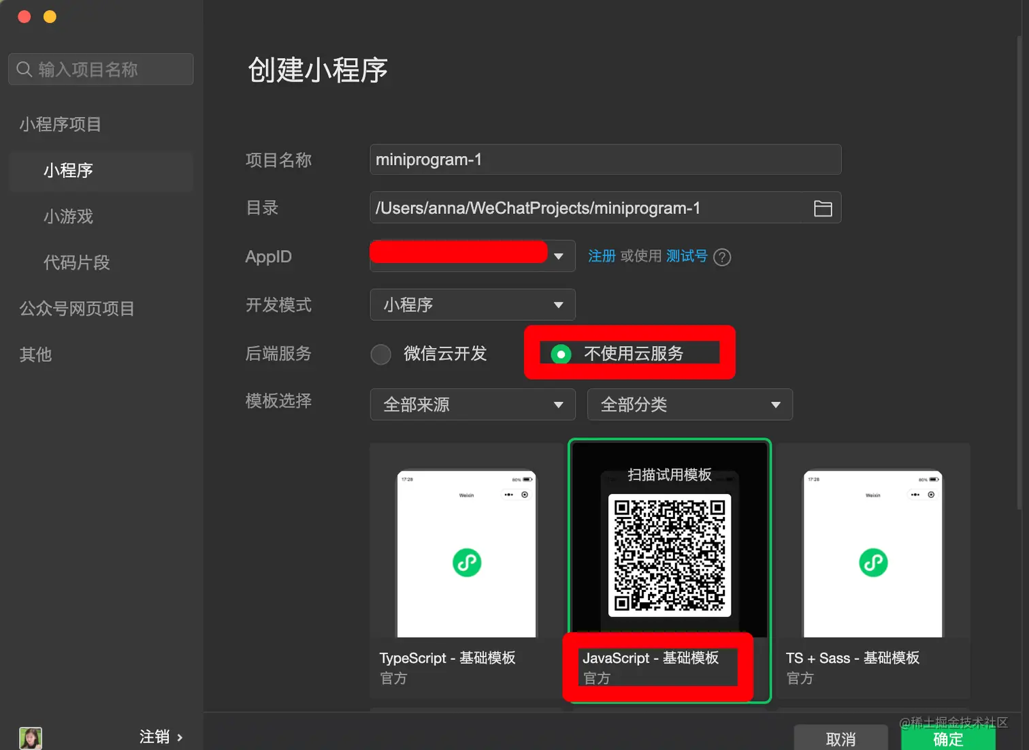Open the 全部分类 template category dropdown
The image size is (1029, 750).
[690, 405]
